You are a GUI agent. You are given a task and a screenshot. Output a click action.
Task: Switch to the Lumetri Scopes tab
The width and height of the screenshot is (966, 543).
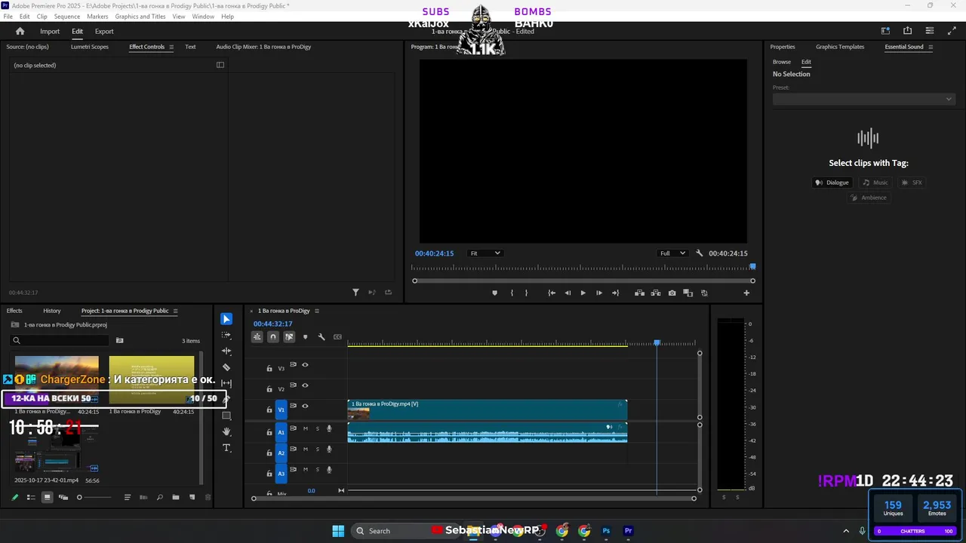(90, 47)
